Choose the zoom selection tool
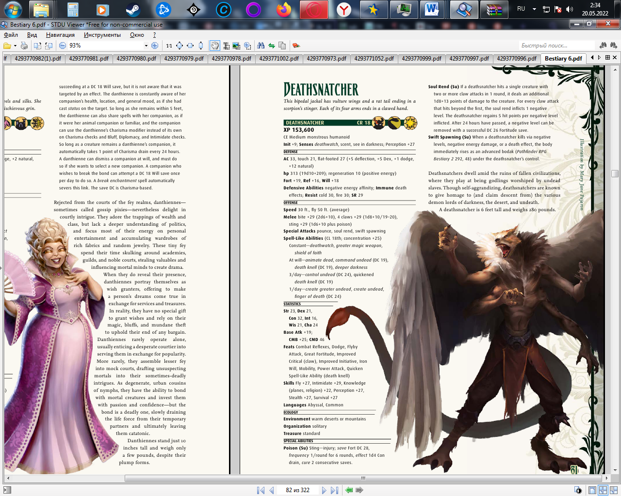The width and height of the screenshot is (621, 496). (247, 46)
